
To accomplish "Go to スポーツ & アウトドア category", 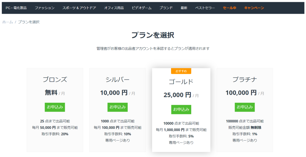I will coord(79,8).
